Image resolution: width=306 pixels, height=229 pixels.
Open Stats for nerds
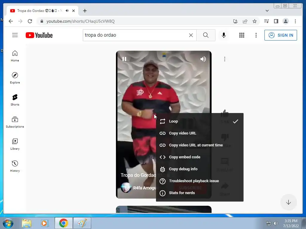click(x=200, y=193)
